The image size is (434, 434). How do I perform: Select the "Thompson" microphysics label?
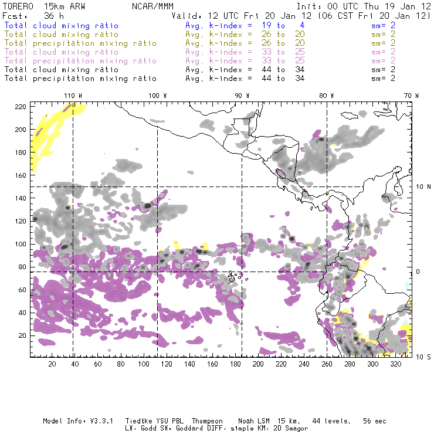pos(207,421)
